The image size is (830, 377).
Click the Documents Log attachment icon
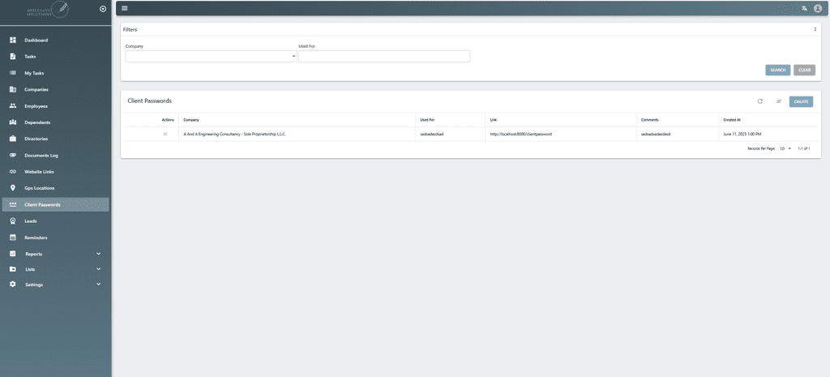13,155
